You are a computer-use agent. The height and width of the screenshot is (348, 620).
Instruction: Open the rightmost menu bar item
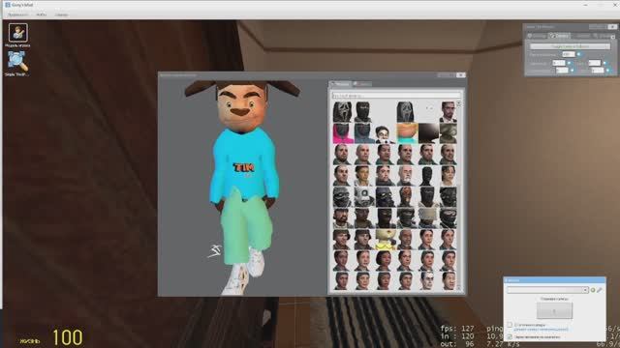pos(61,14)
